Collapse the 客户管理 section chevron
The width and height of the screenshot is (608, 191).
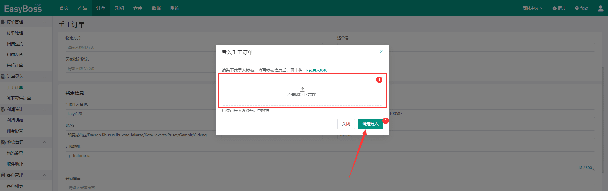tap(45, 175)
